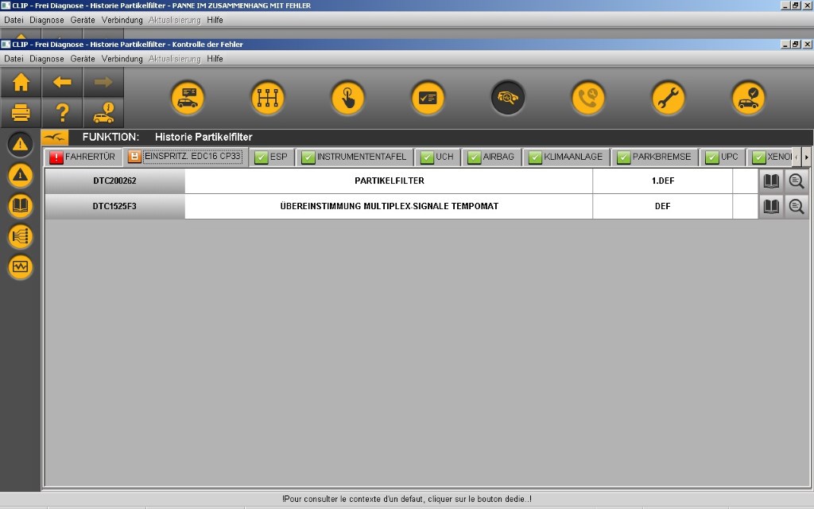Open help with the question mark icon
Image resolution: width=814 pixels, height=509 pixels.
coord(62,113)
